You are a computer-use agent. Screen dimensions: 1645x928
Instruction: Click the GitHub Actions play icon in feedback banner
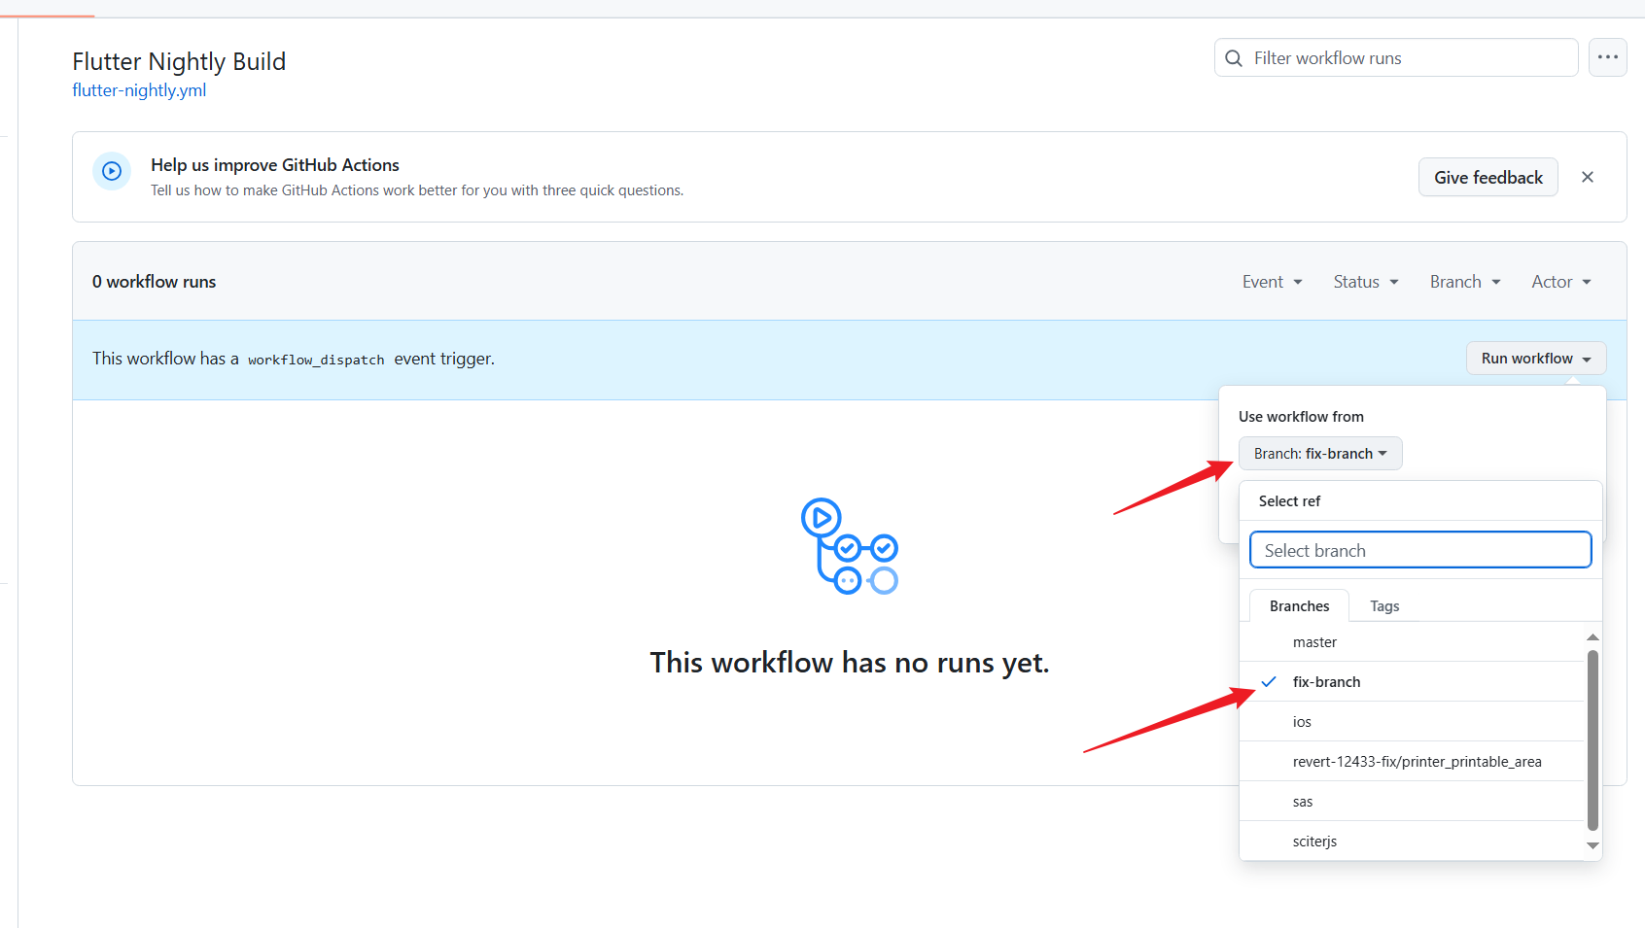tap(112, 171)
